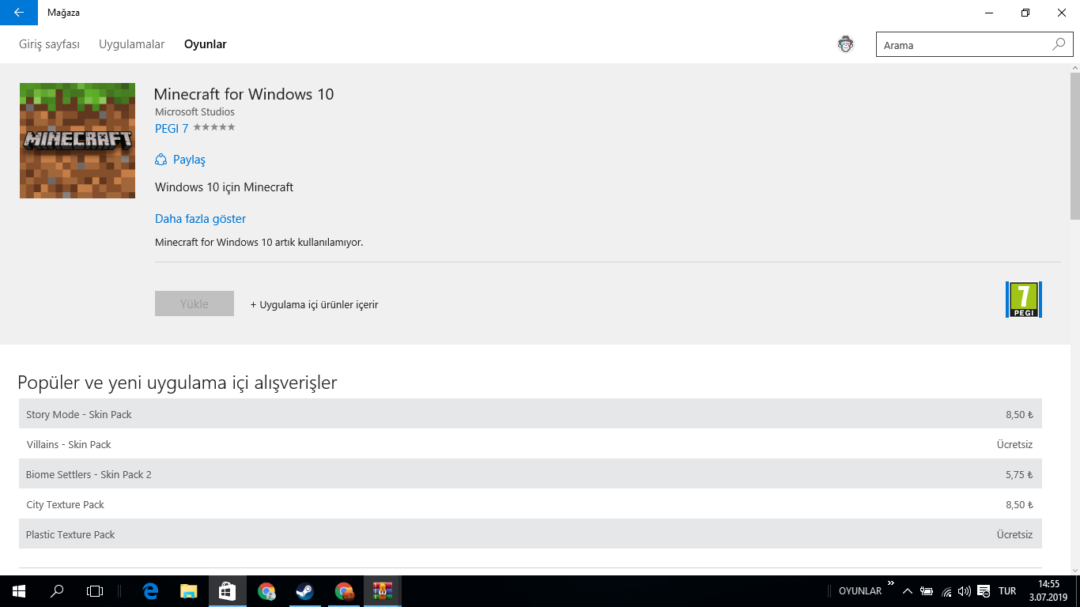Open City Texture Pack row
Viewport: 1080px width, 607px height.
point(531,504)
